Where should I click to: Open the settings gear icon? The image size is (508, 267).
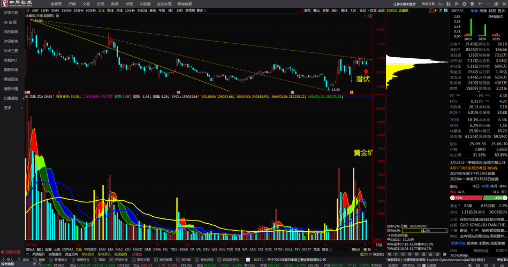[x=464, y=4]
